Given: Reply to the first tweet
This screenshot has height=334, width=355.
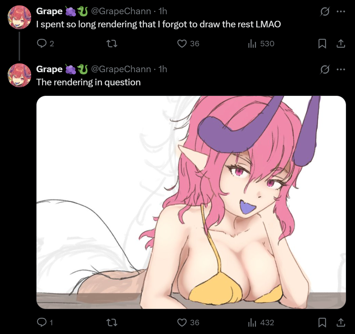Looking at the screenshot, I should [x=45, y=43].
